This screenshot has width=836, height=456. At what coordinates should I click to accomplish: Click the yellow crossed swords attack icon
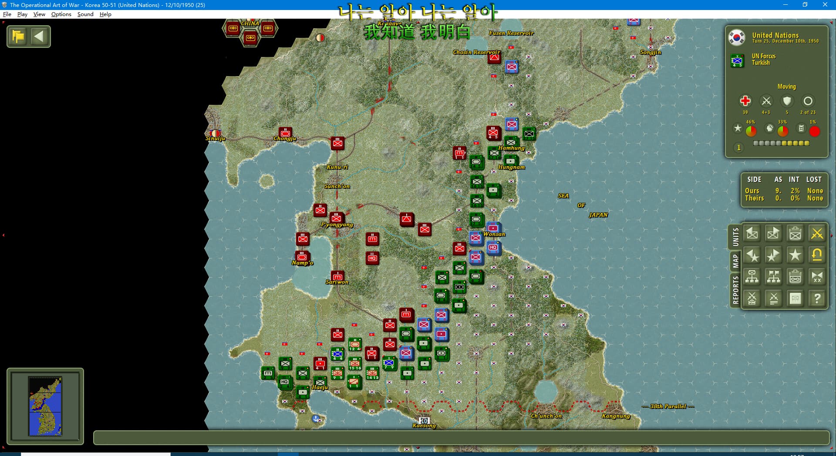(817, 234)
